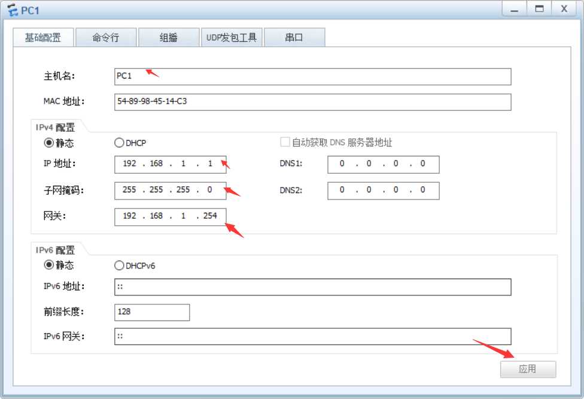Image resolution: width=584 pixels, height=399 pixels.
Task: Minimize the PC1 window
Action: pyautogui.click(x=515, y=10)
